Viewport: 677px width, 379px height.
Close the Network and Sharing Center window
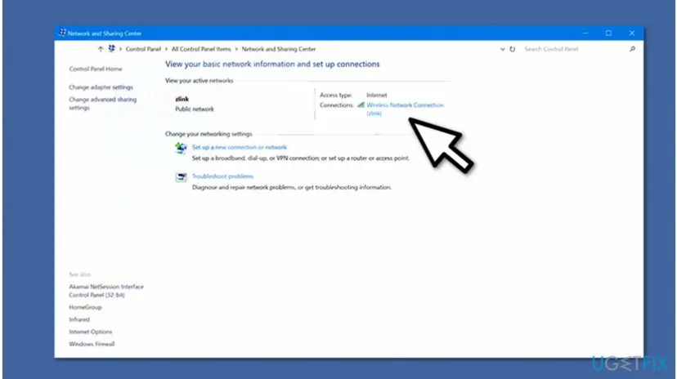tap(632, 33)
